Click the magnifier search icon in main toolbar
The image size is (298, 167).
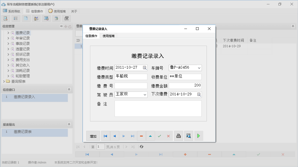(5, 18)
